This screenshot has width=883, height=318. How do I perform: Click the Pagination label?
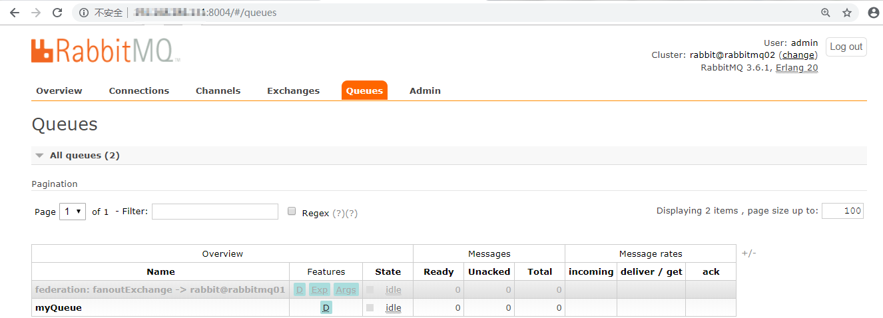point(55,184)
